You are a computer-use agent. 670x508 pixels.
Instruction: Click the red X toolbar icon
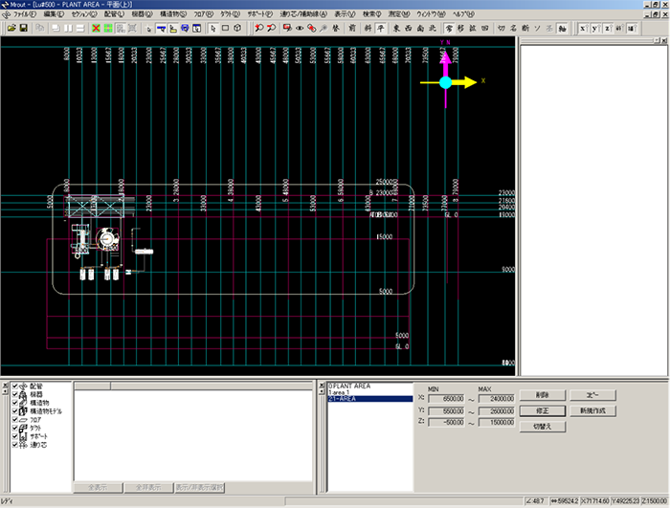[96, 29]
